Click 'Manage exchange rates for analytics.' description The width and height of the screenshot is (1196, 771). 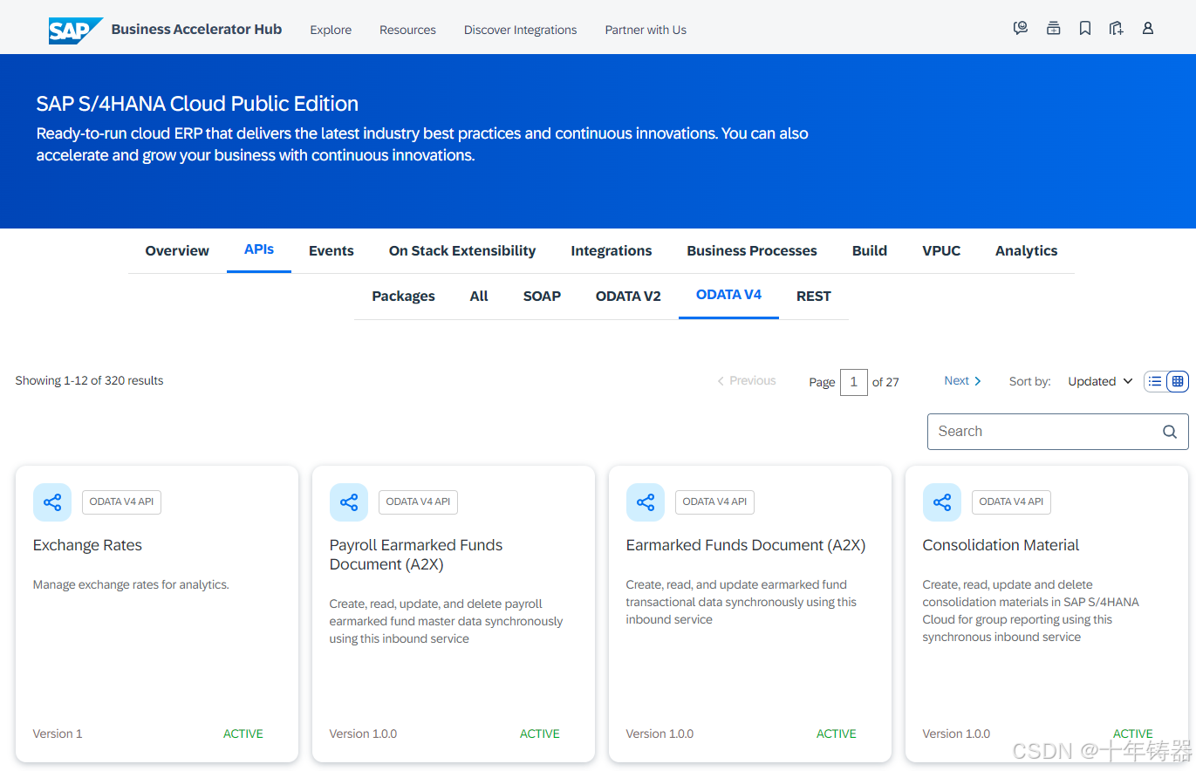(131, 584)
